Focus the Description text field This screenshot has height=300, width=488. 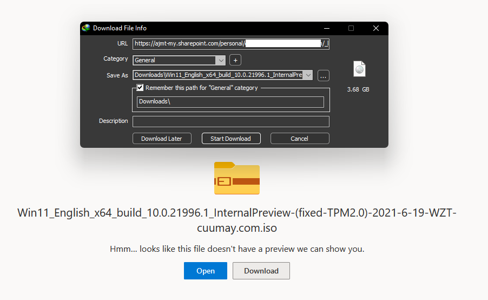point(231,121)
